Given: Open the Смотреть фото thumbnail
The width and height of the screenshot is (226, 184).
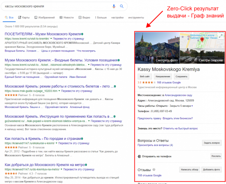Looking at the screenshot, I should click(157, 48).
